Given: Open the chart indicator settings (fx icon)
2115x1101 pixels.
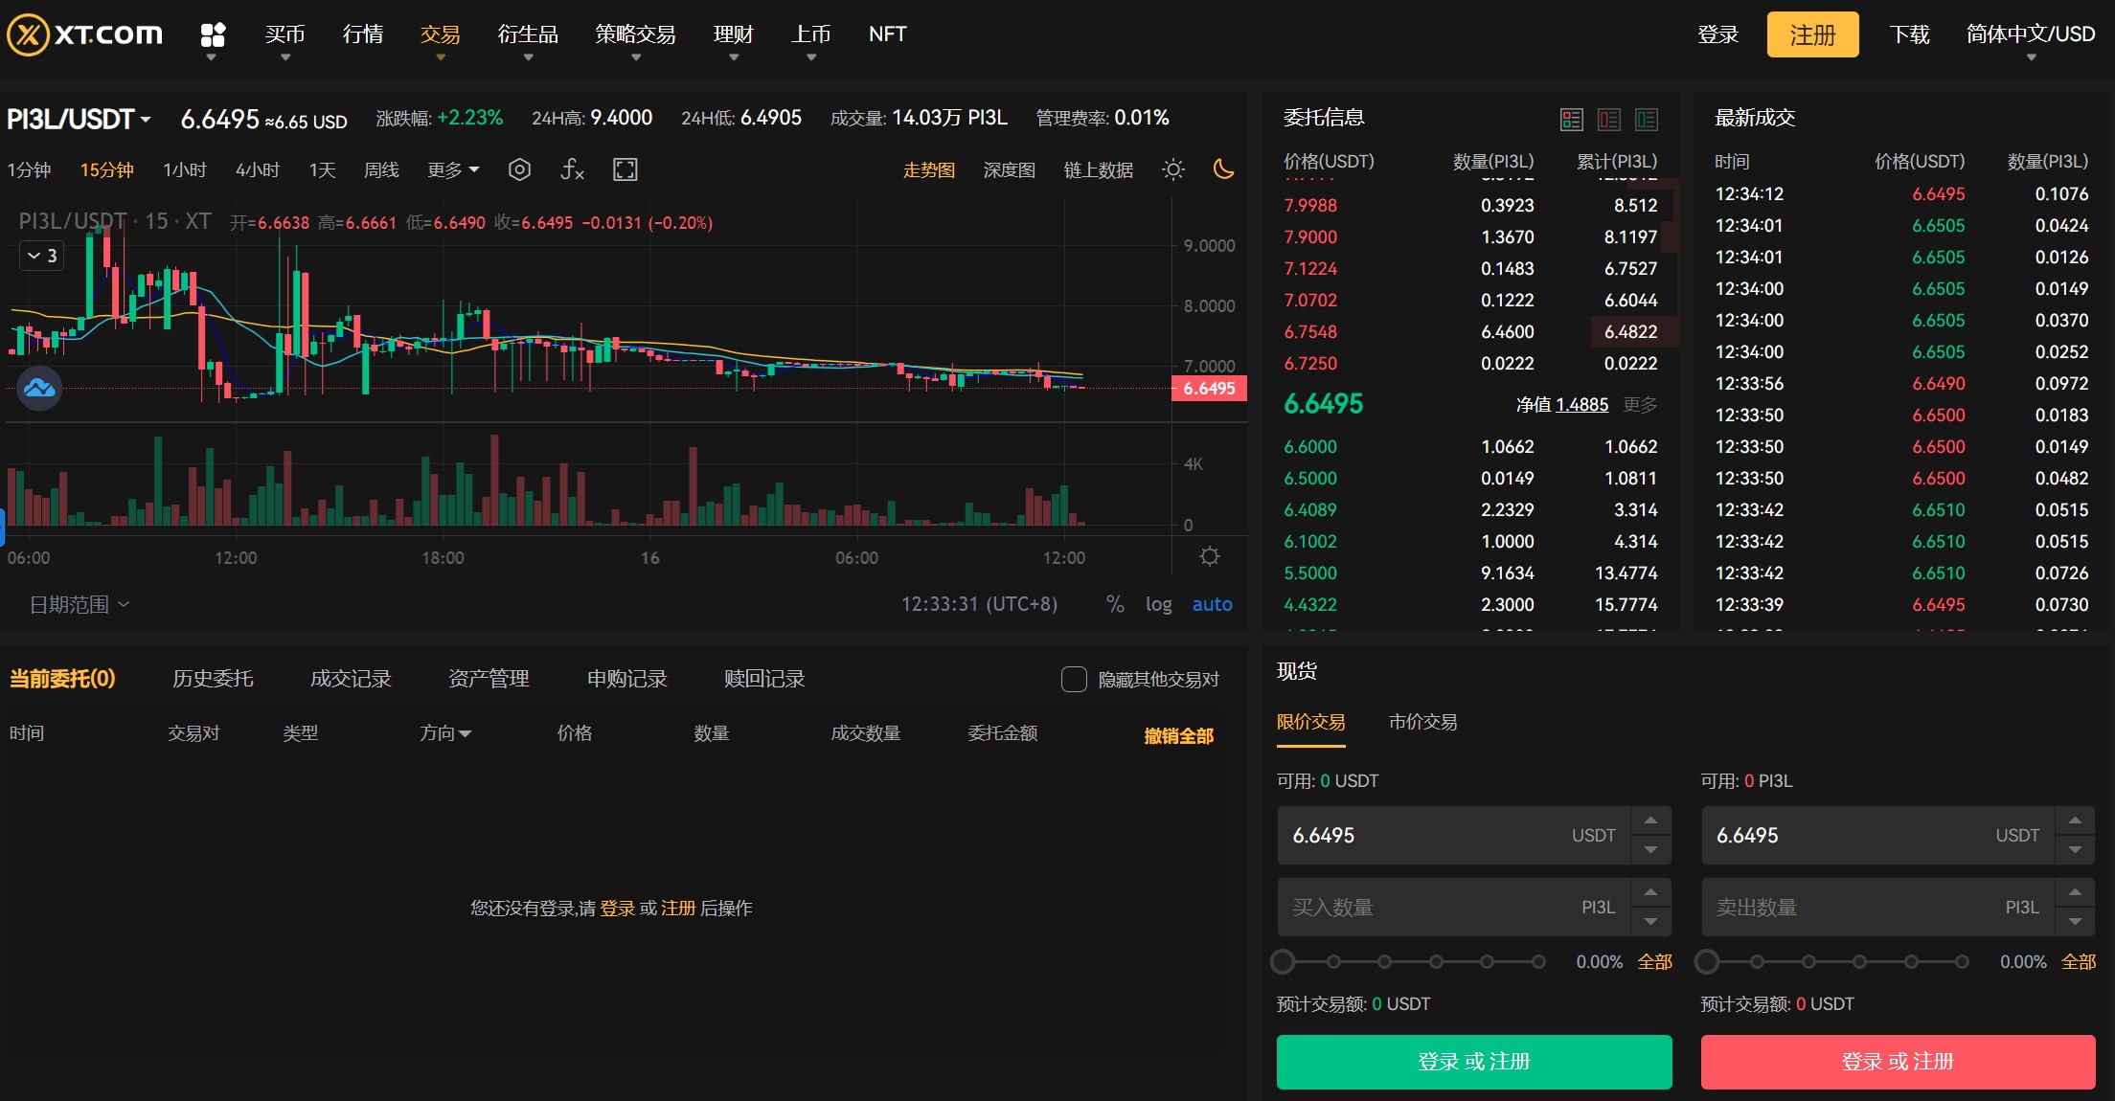Looking at the screenshot, I should [571, 169].
